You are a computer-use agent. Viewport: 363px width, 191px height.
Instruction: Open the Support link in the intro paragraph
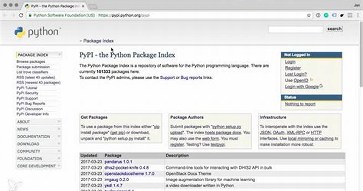(x=167, y=78)
